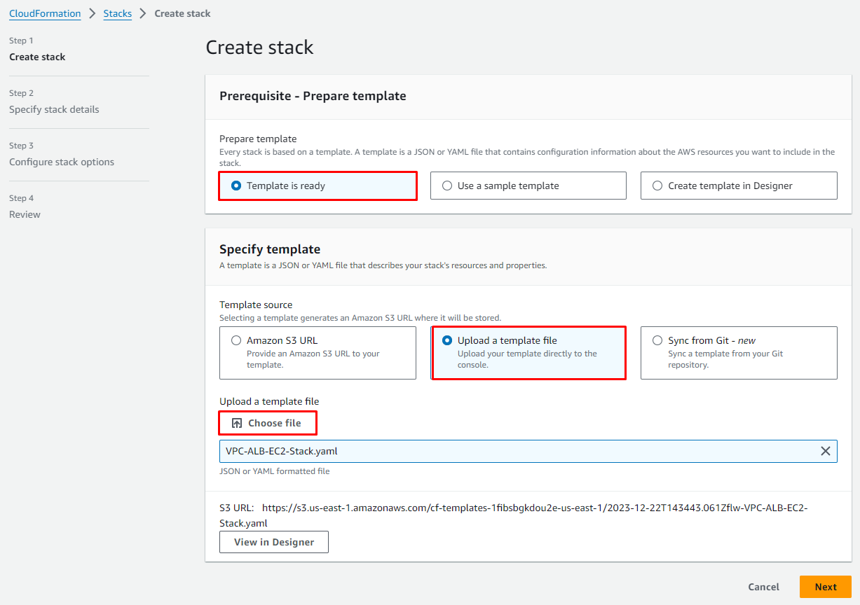
Task: Open the template with View in Designer
Action: click(x=273, y=542)
